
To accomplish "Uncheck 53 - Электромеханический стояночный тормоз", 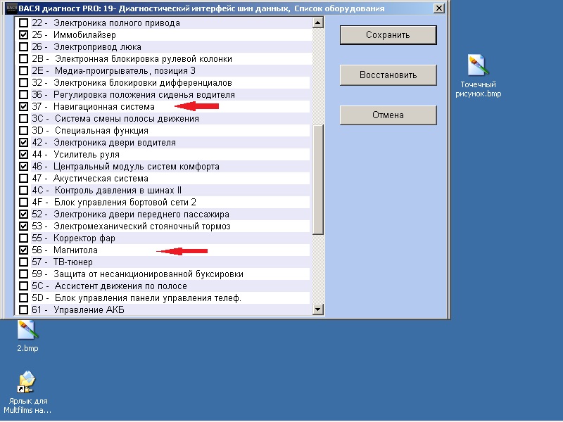I will (25, 226).
